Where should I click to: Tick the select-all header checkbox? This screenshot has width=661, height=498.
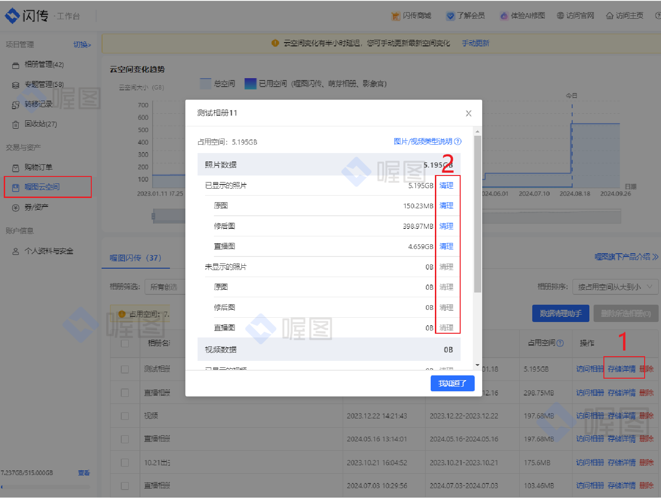tap(125, 343)
